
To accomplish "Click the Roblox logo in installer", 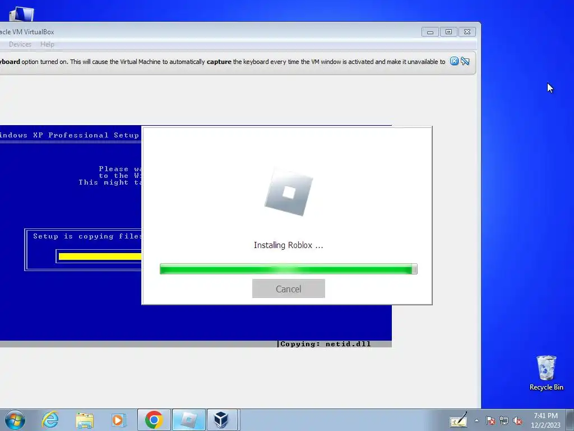I will tap(289, 192).
